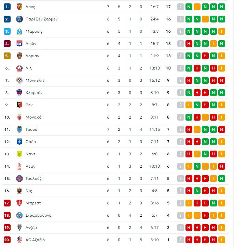Image resolution: width=234 pixels, height=247 pixels.
Task: Select the AC Αζαξιό team name
Action: (35, 240)
